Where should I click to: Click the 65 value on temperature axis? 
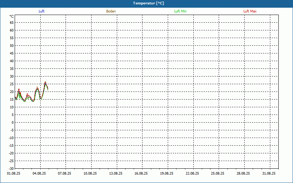[12, 23]
